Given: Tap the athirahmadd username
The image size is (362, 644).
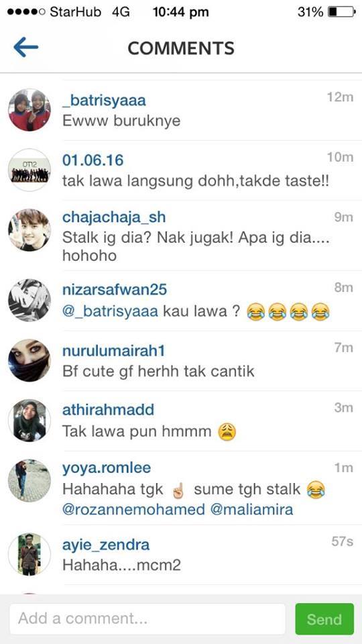Looking at the screenshot, I should (x=109, y=409).
